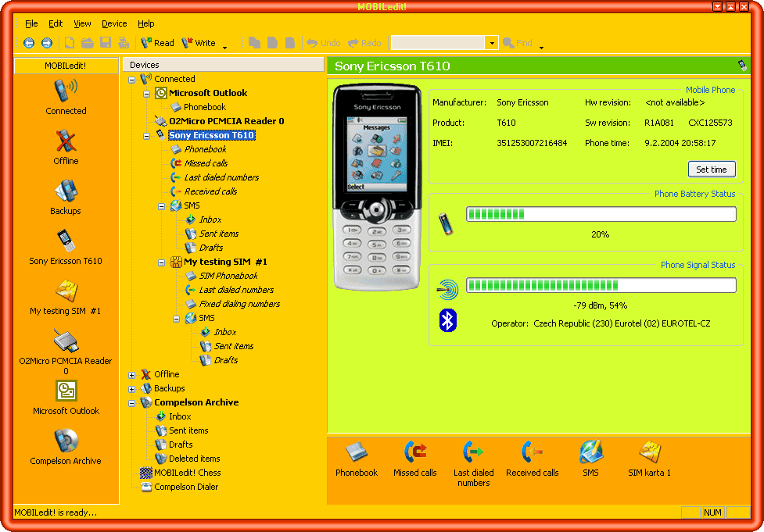764x532 pixels.
Task: Open the Backups icon in the sidebar
Action: [66, 191]
